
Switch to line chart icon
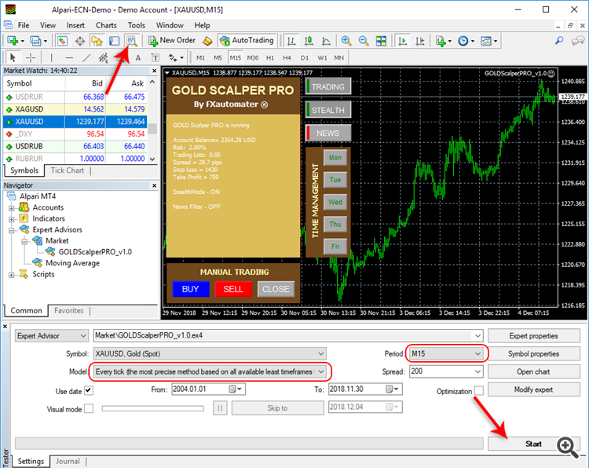click(x=326, y=41)
